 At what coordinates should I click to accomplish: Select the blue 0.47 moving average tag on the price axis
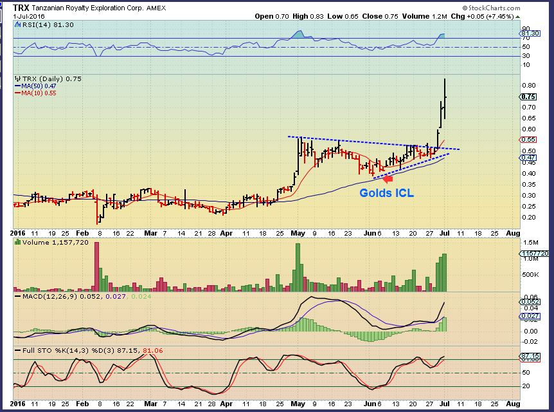click(x=528, y=158)
